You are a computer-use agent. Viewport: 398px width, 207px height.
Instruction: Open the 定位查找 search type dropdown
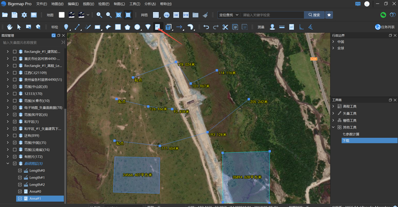[x=229, y=15]
